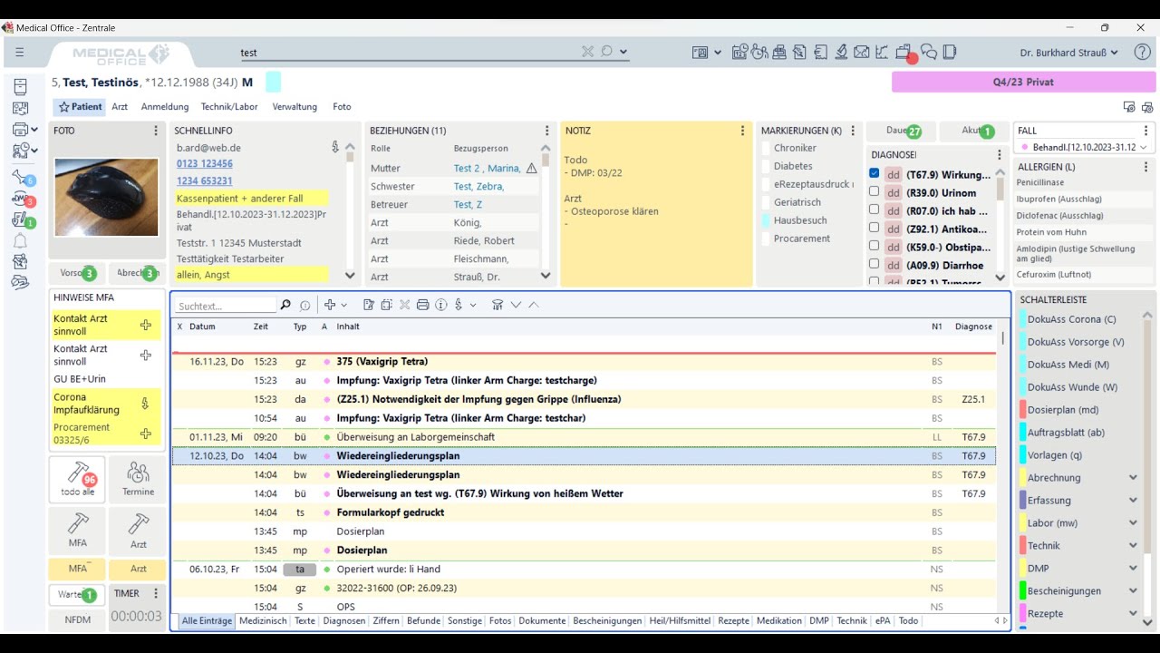Check the (A09.9) Diarrhoe diagnosis checkbox

pyautogui.click(x=874, y=264)
